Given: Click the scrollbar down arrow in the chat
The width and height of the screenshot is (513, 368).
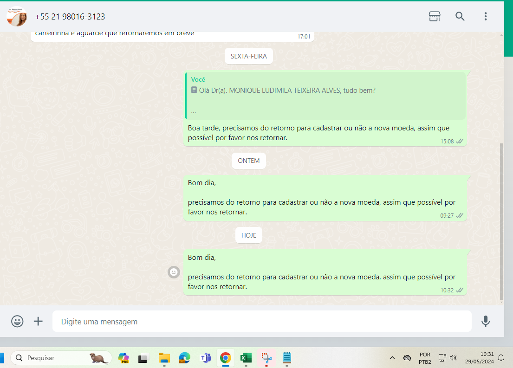Looking at the screenshot, I should point(501,302).
